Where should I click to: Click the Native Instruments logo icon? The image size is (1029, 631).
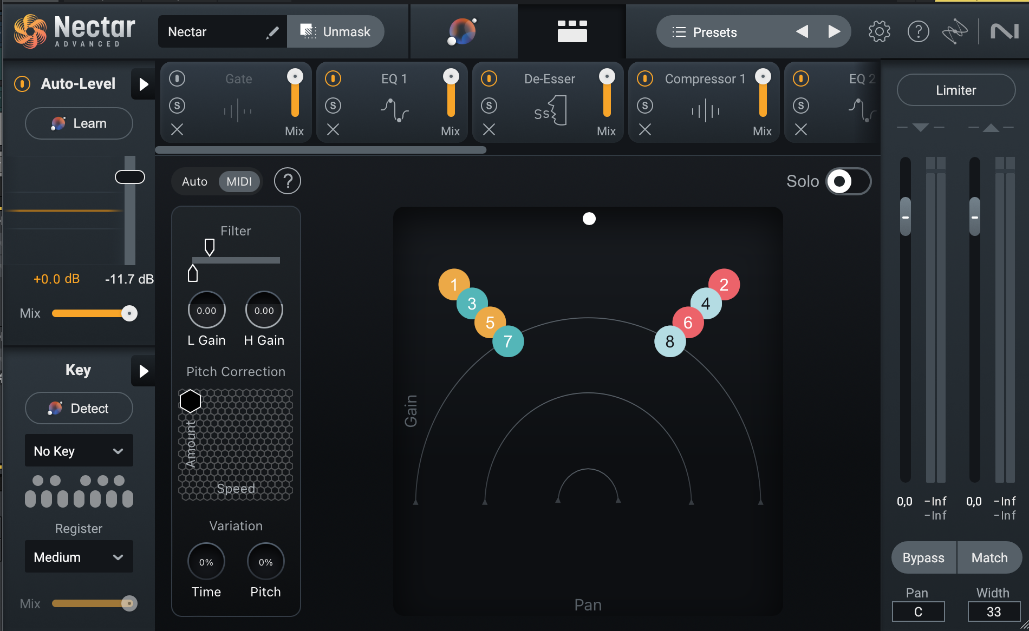(1005, 31)
